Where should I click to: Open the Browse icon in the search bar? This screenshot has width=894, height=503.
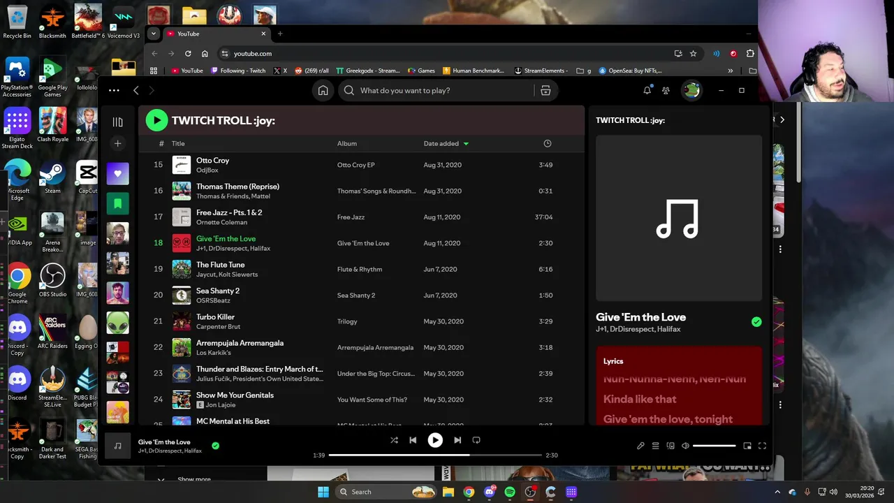point(545,90)
